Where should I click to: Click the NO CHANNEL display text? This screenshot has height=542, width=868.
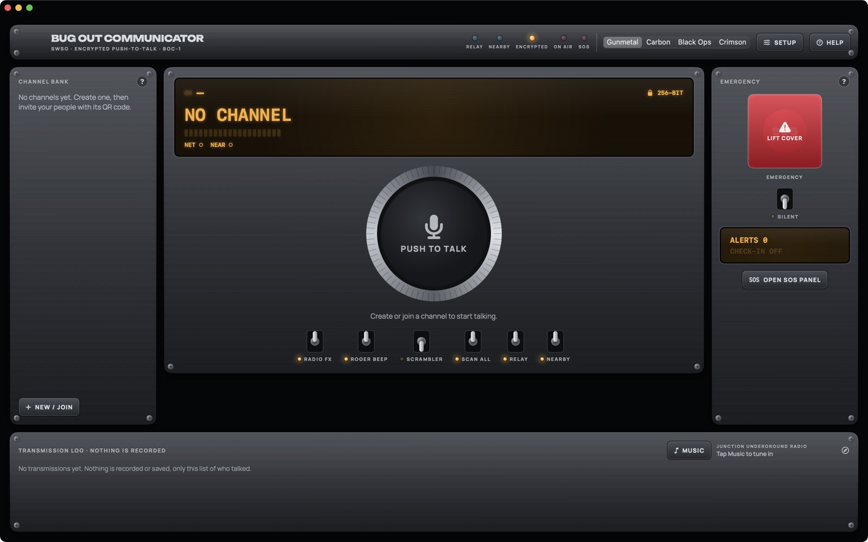click(238, 115)
